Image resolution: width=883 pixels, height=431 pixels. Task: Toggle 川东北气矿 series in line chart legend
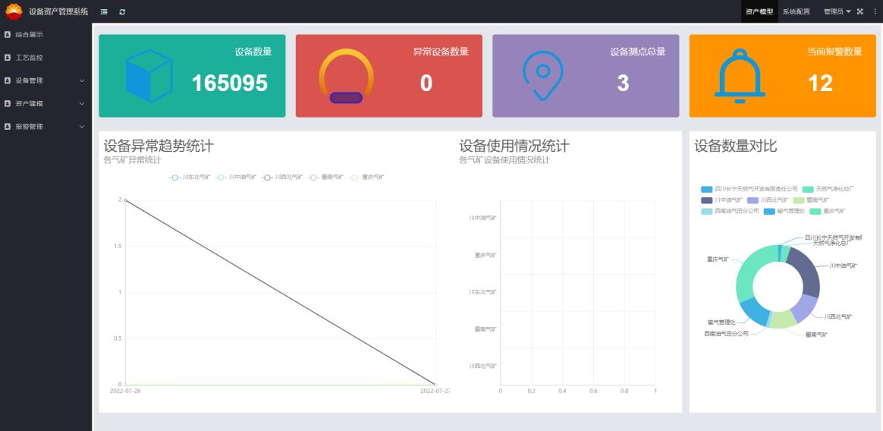190,178
